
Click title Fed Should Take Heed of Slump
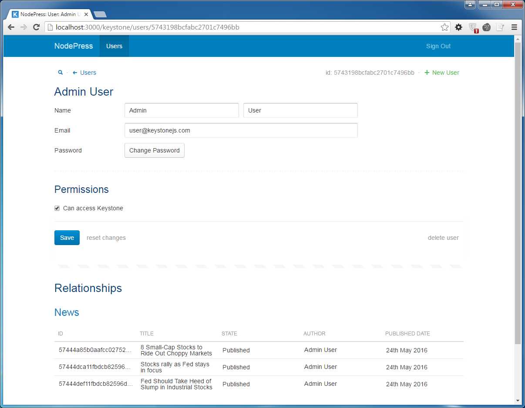(176, 384)
